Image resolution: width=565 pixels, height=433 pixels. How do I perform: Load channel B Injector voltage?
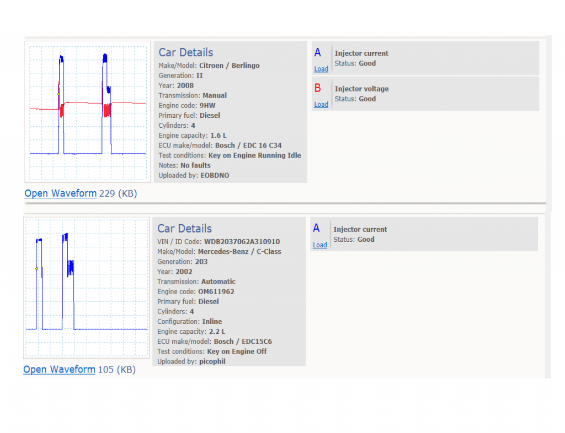pos(321,105)
